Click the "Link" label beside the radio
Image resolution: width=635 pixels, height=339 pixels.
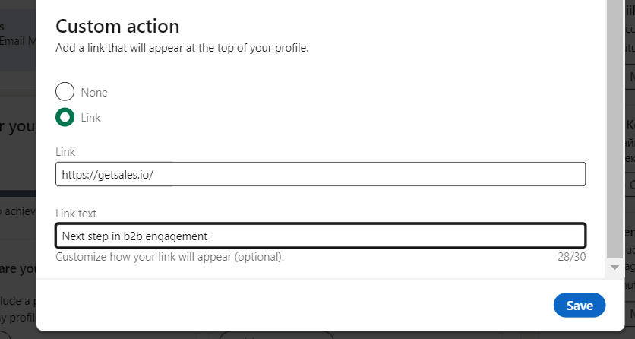[x=91, y=118]
